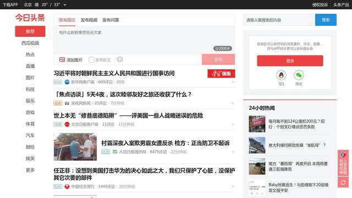The width and height of the screenshot is (352, 198).
Task: Open headline 习近平将对朝鲜民主主义人民共和国进行国事访问
Action: point(114,73)
